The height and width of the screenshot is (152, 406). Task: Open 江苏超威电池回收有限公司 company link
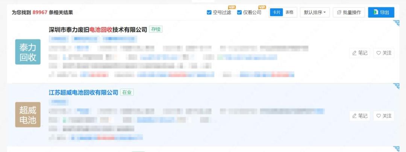pos(83,93)
